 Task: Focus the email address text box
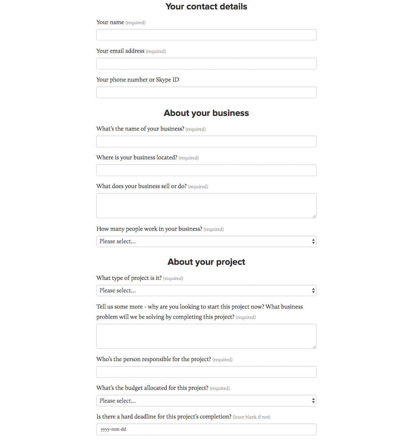point(206,64)
